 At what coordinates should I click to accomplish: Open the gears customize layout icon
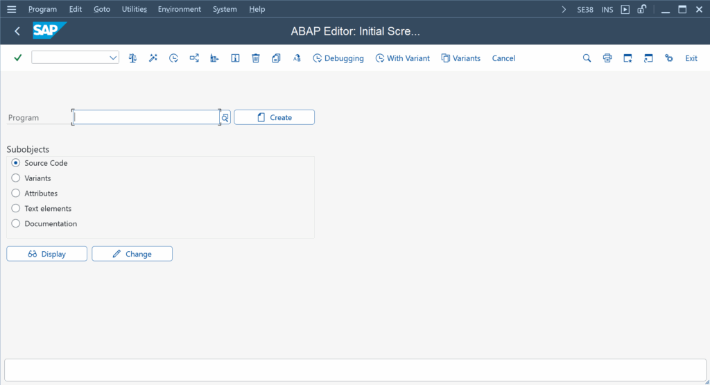click(x=669, y=58)
